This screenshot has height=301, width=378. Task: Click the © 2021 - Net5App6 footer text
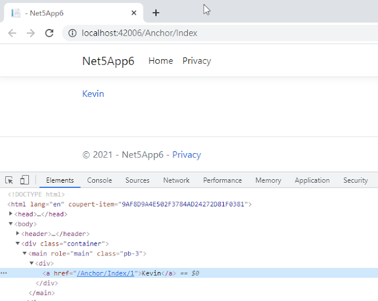(x=123, y=155)
